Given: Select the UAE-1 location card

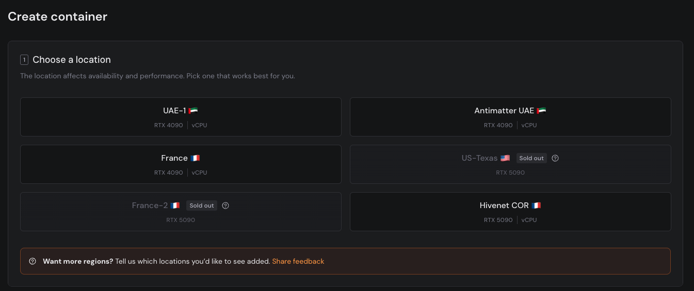Looking at the screenshot, I should (181, 117).
